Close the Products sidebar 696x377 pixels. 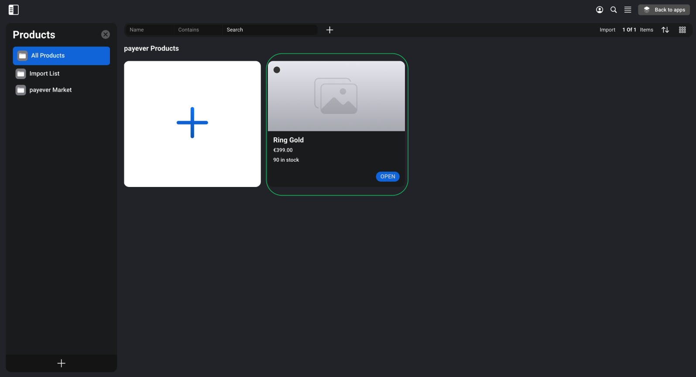(106, 35)
